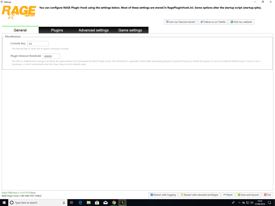Select the Game settings tab
The width and height of the screenshot is (275, 206).
(130, 30)
